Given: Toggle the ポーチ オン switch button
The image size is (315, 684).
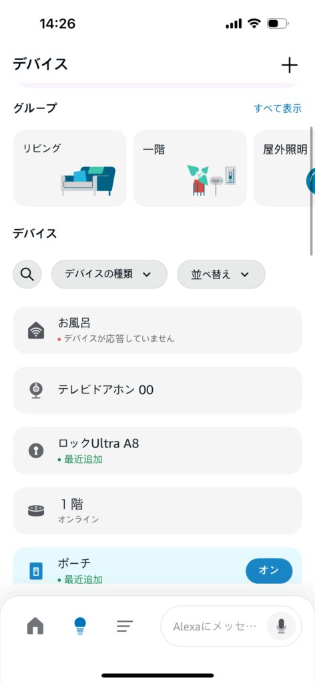Looking at the screenshot, I should coord(269,570).
